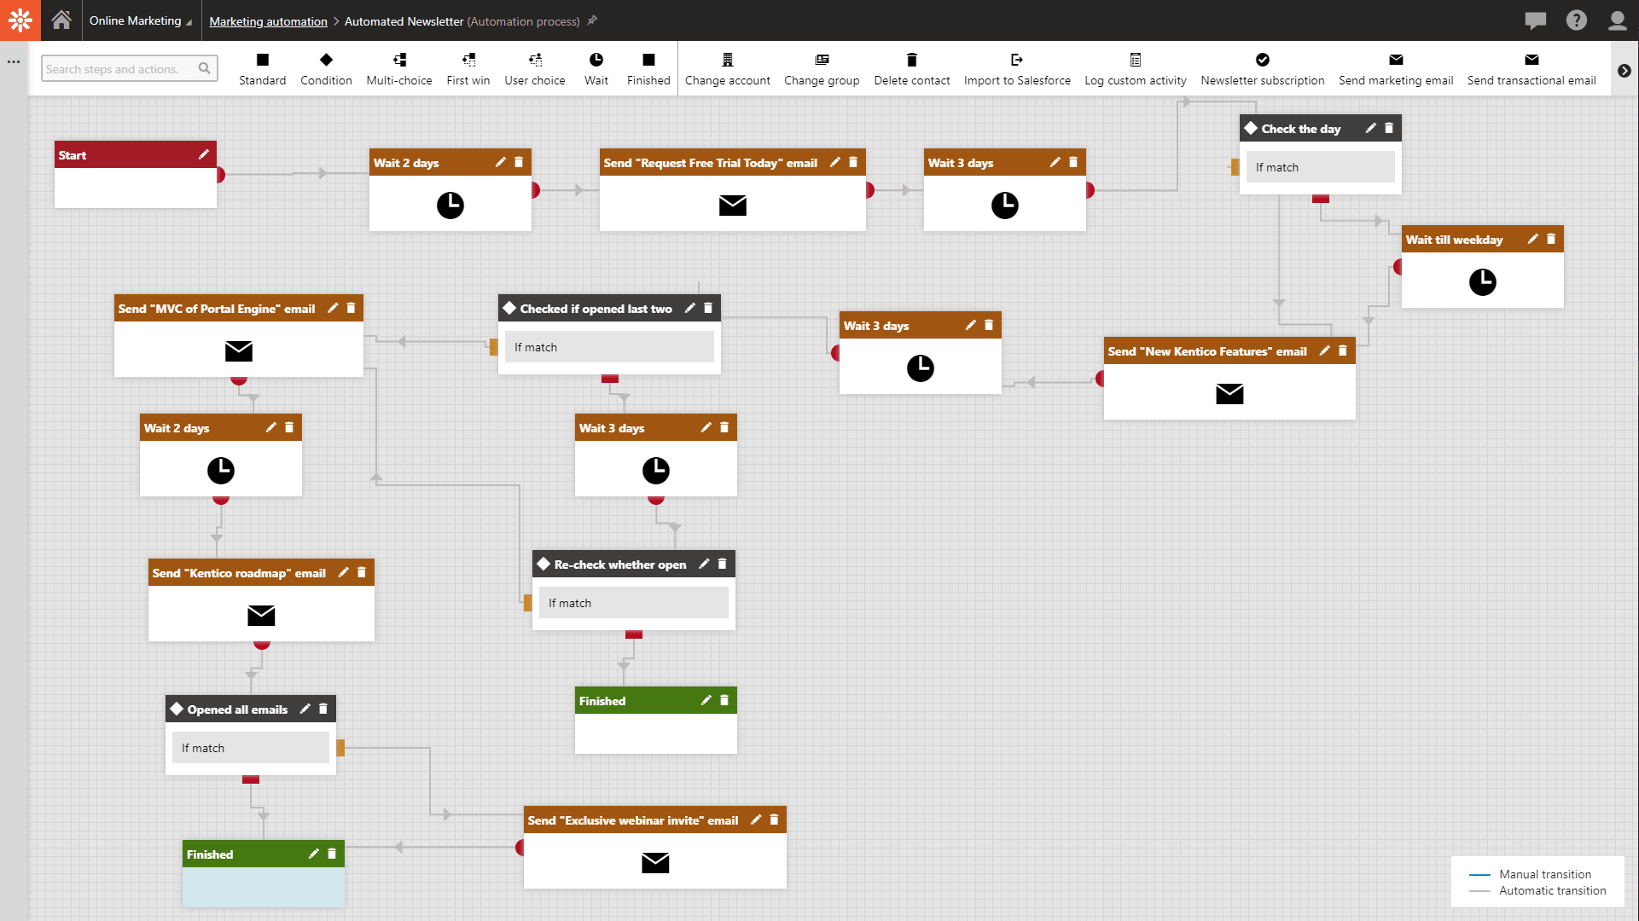This screenshot has height=921, width=1639.
Task: Edit the "Request Free Trial Today" email step
Action: click(834, 162)
